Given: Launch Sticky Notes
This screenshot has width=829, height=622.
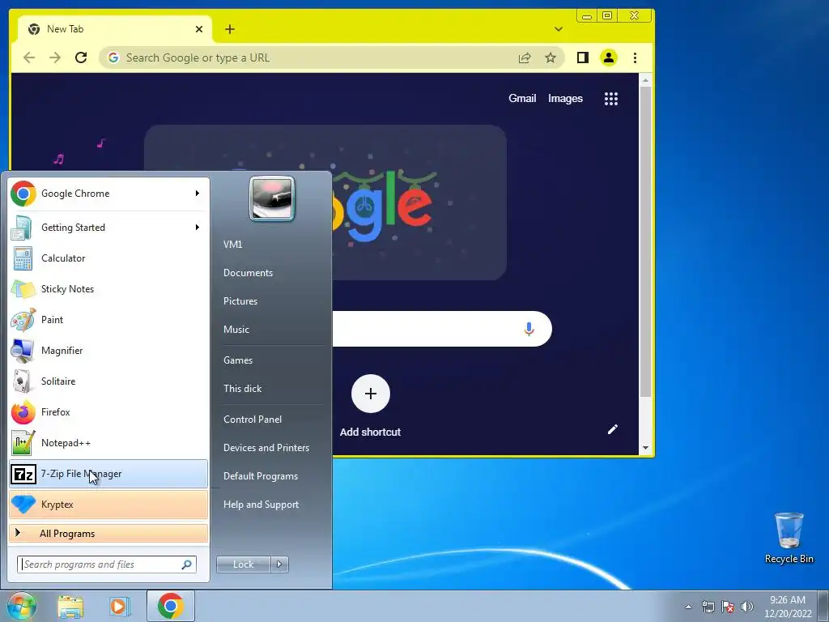Looking at the screenshot, I should [x=108, y=289].
